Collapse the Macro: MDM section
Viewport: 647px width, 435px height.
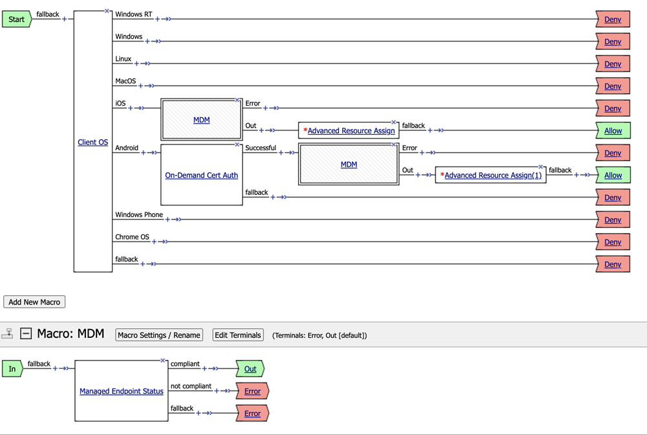pyautogui.click(x=26, y=334)
